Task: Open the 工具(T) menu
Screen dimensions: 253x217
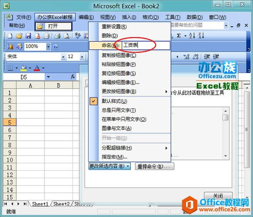Action: tap(173, 17)
